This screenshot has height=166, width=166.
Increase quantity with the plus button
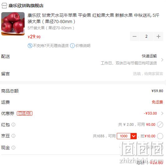point(159,36)
